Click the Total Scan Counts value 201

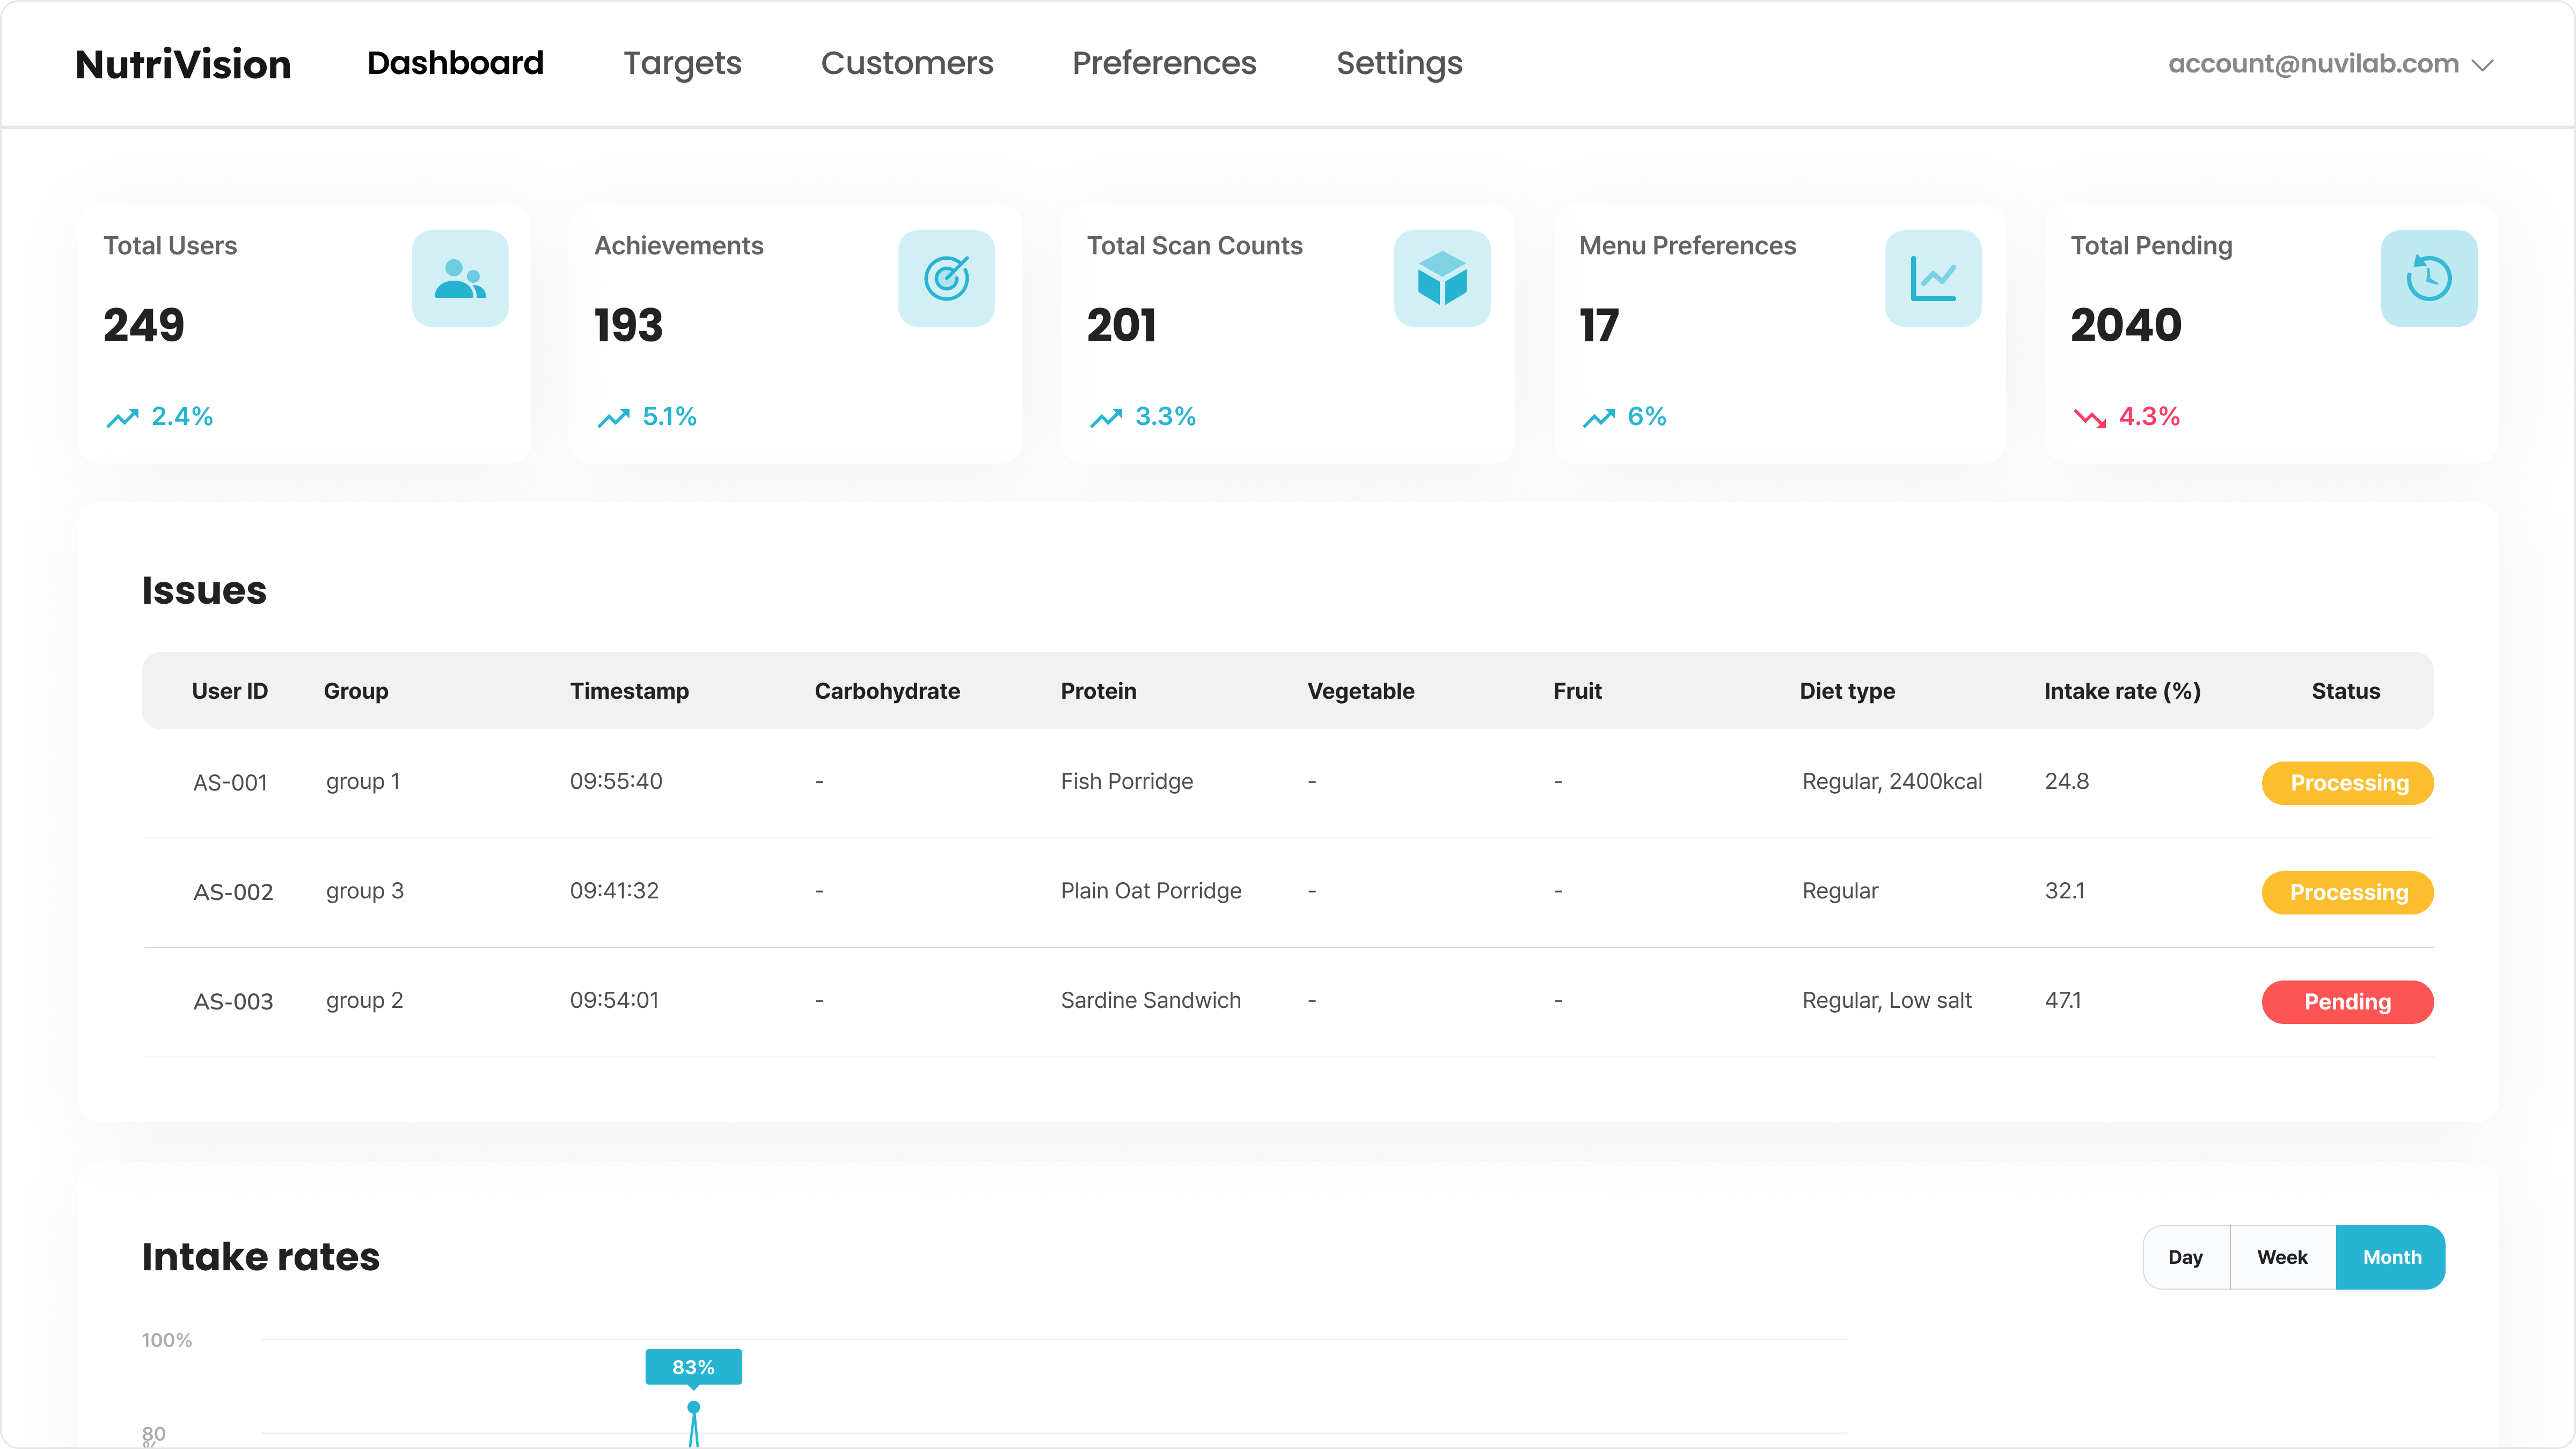1122,326
